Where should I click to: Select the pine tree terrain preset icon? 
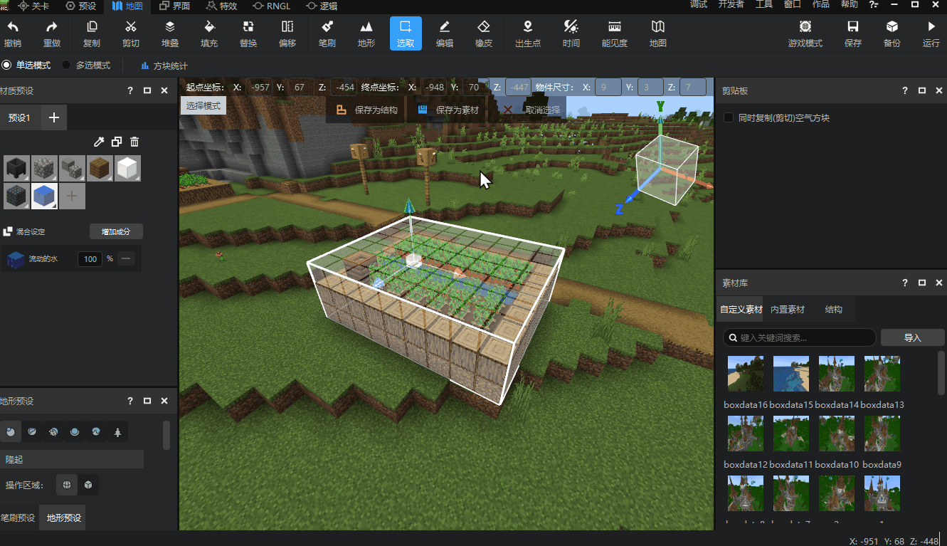click(117, 432)
